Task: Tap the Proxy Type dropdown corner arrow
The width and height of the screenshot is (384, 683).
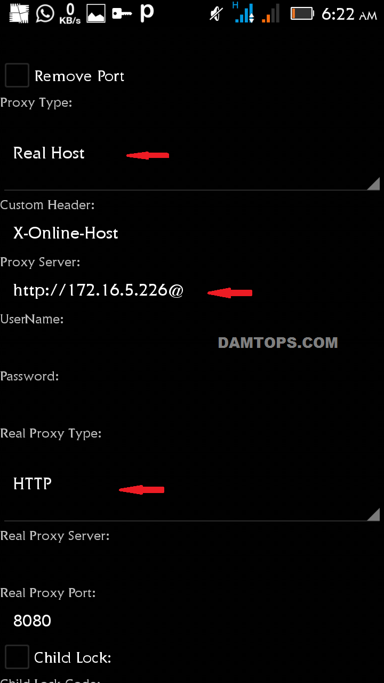Action: click(373, 184)
